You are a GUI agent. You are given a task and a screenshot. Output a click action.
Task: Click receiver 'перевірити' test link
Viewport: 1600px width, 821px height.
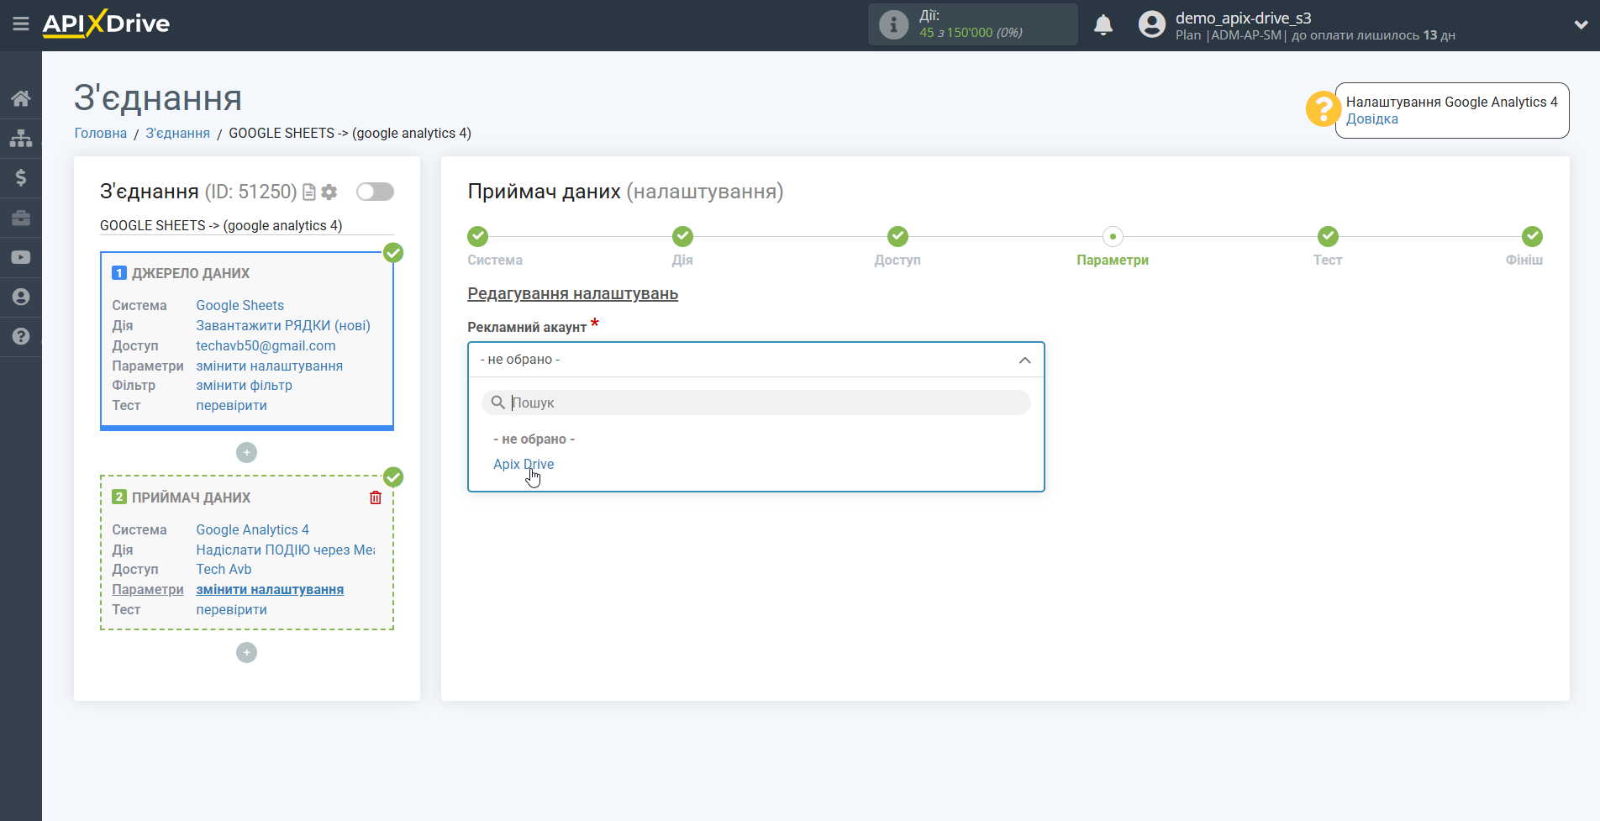231,610
